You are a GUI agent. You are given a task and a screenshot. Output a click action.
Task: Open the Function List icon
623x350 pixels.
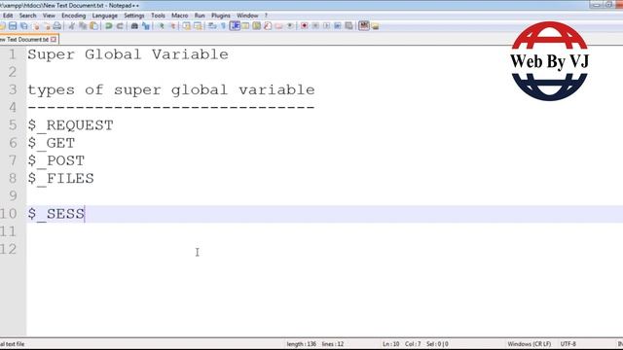pyautogui.click(x=268, y=26)
